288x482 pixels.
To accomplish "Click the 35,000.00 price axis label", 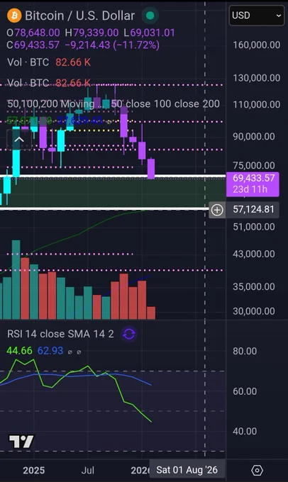I will [254, 286].
